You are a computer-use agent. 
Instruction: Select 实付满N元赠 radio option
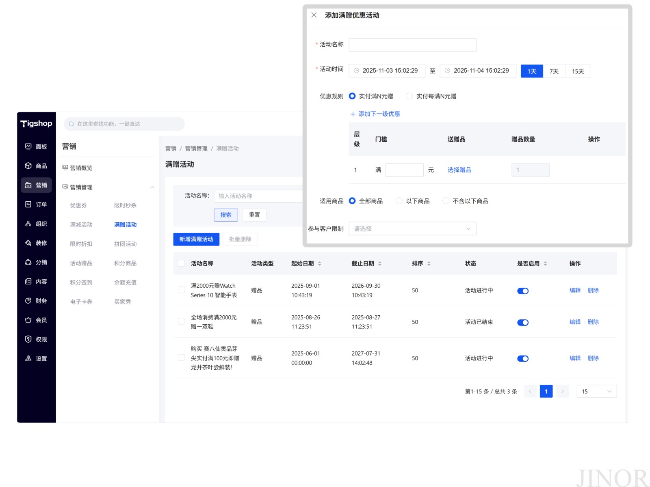point(352,96)
